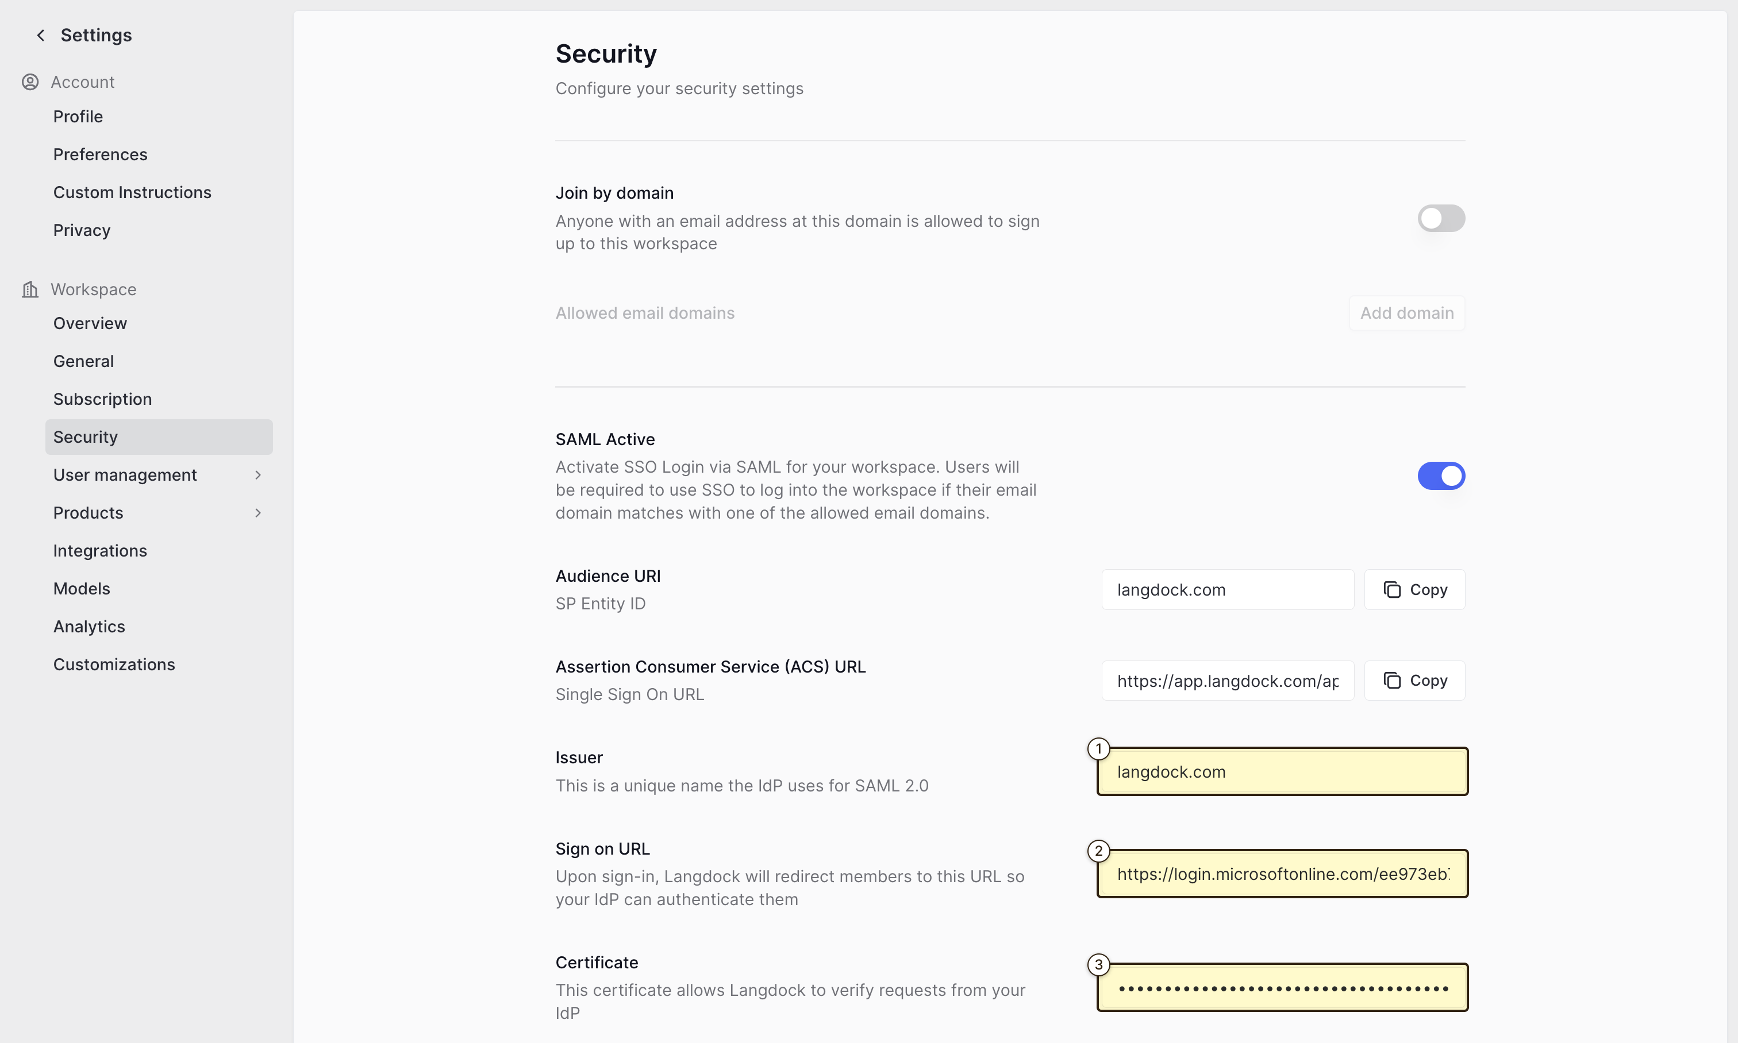The width and height of the screenshot is (1738, 1043).
Task: Click copy icon for Audience URI
Action: pos(1392,590)
